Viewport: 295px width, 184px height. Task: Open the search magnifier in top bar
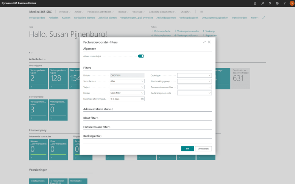pyautogui.click(x=262, y=3)
